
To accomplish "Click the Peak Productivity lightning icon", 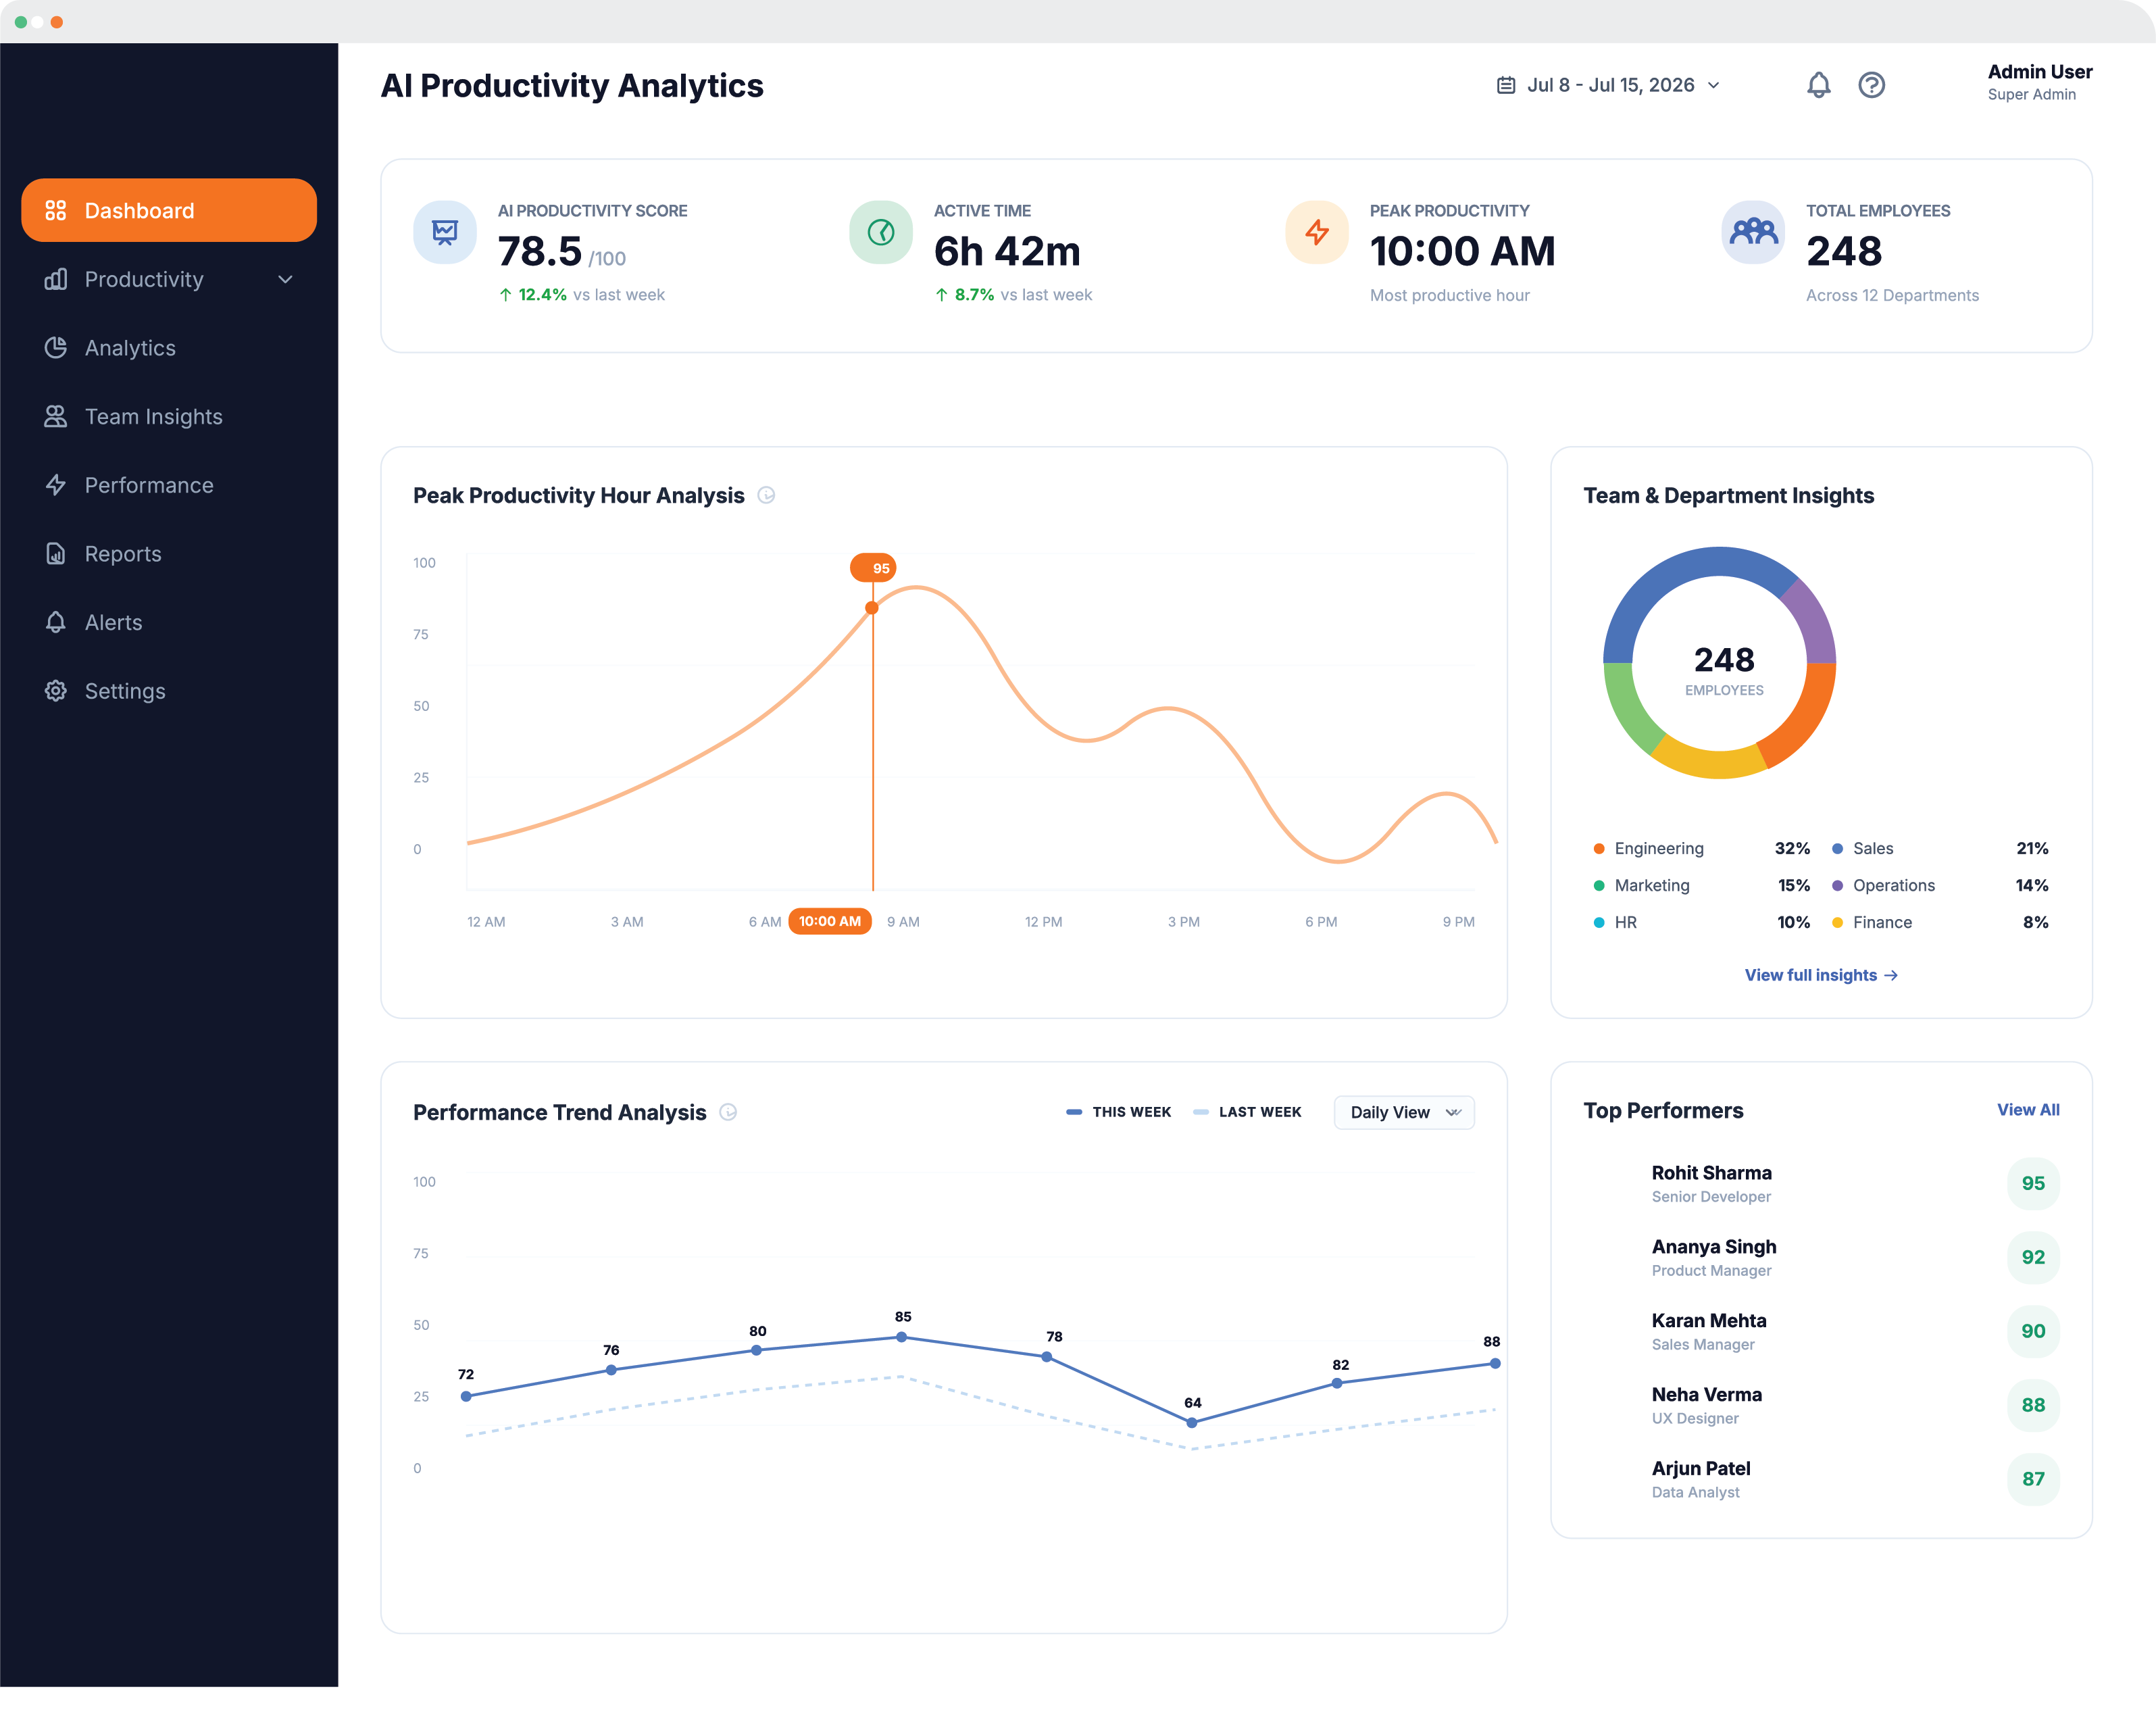I will point(1317,232).
